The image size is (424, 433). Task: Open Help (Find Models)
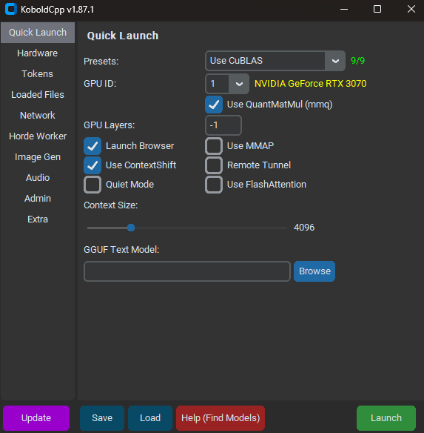(x=221, y=418)
